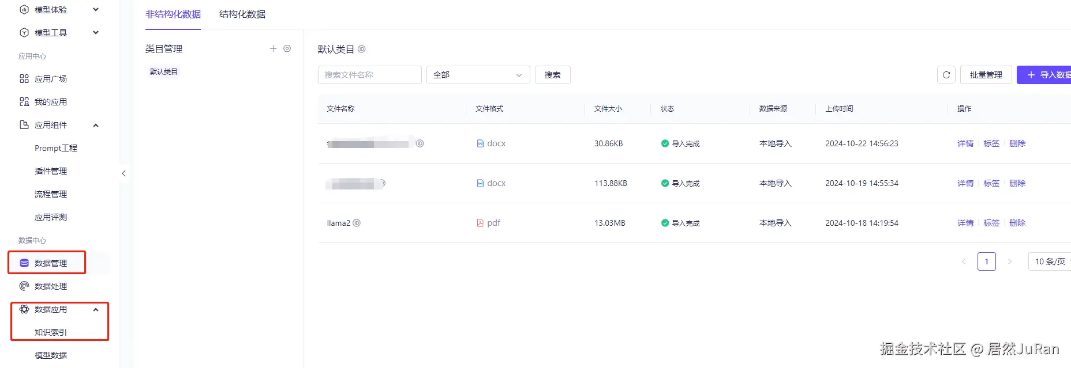This screenshot has width=1071, height=368.
Task: Switch to the 结构化数据 tab
Action: (x=242, y=14)
